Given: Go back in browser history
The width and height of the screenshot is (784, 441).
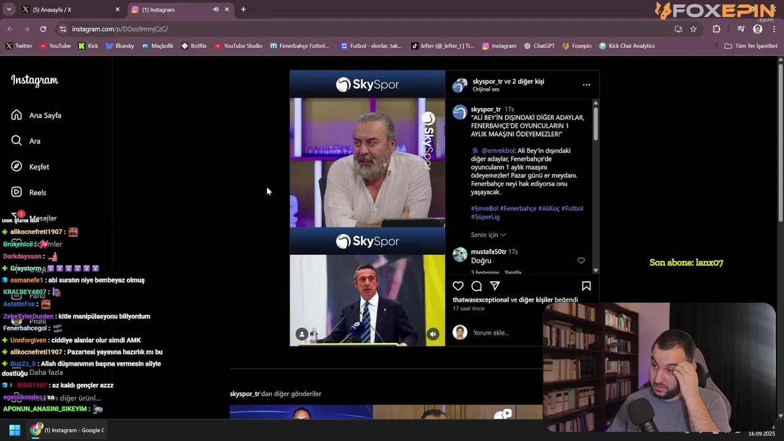Looking at the screenshot, I should (x=10, y=29).
